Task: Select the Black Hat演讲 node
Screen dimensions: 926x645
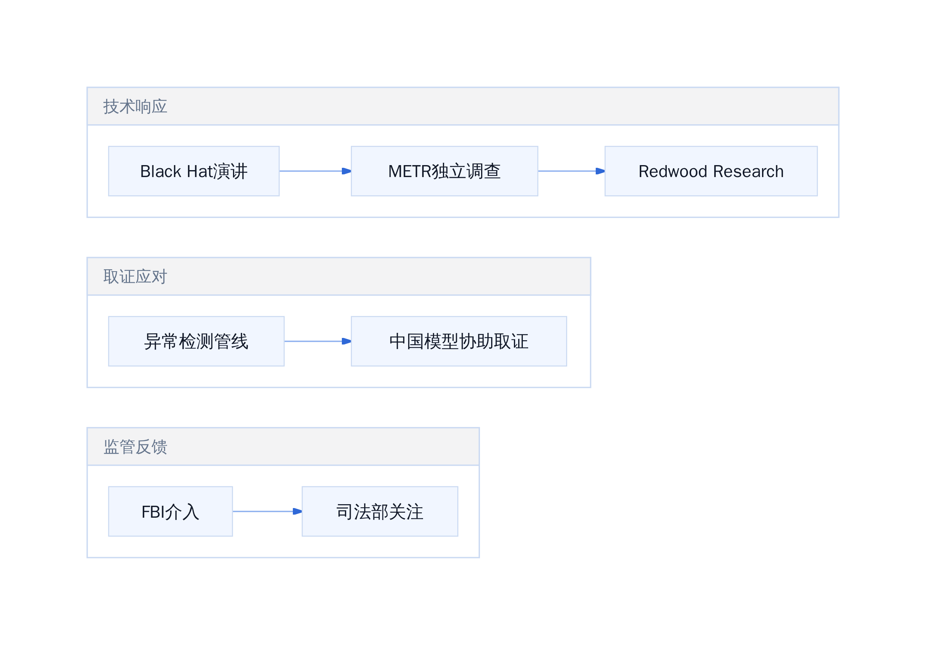Action: [x=194, y=171]
